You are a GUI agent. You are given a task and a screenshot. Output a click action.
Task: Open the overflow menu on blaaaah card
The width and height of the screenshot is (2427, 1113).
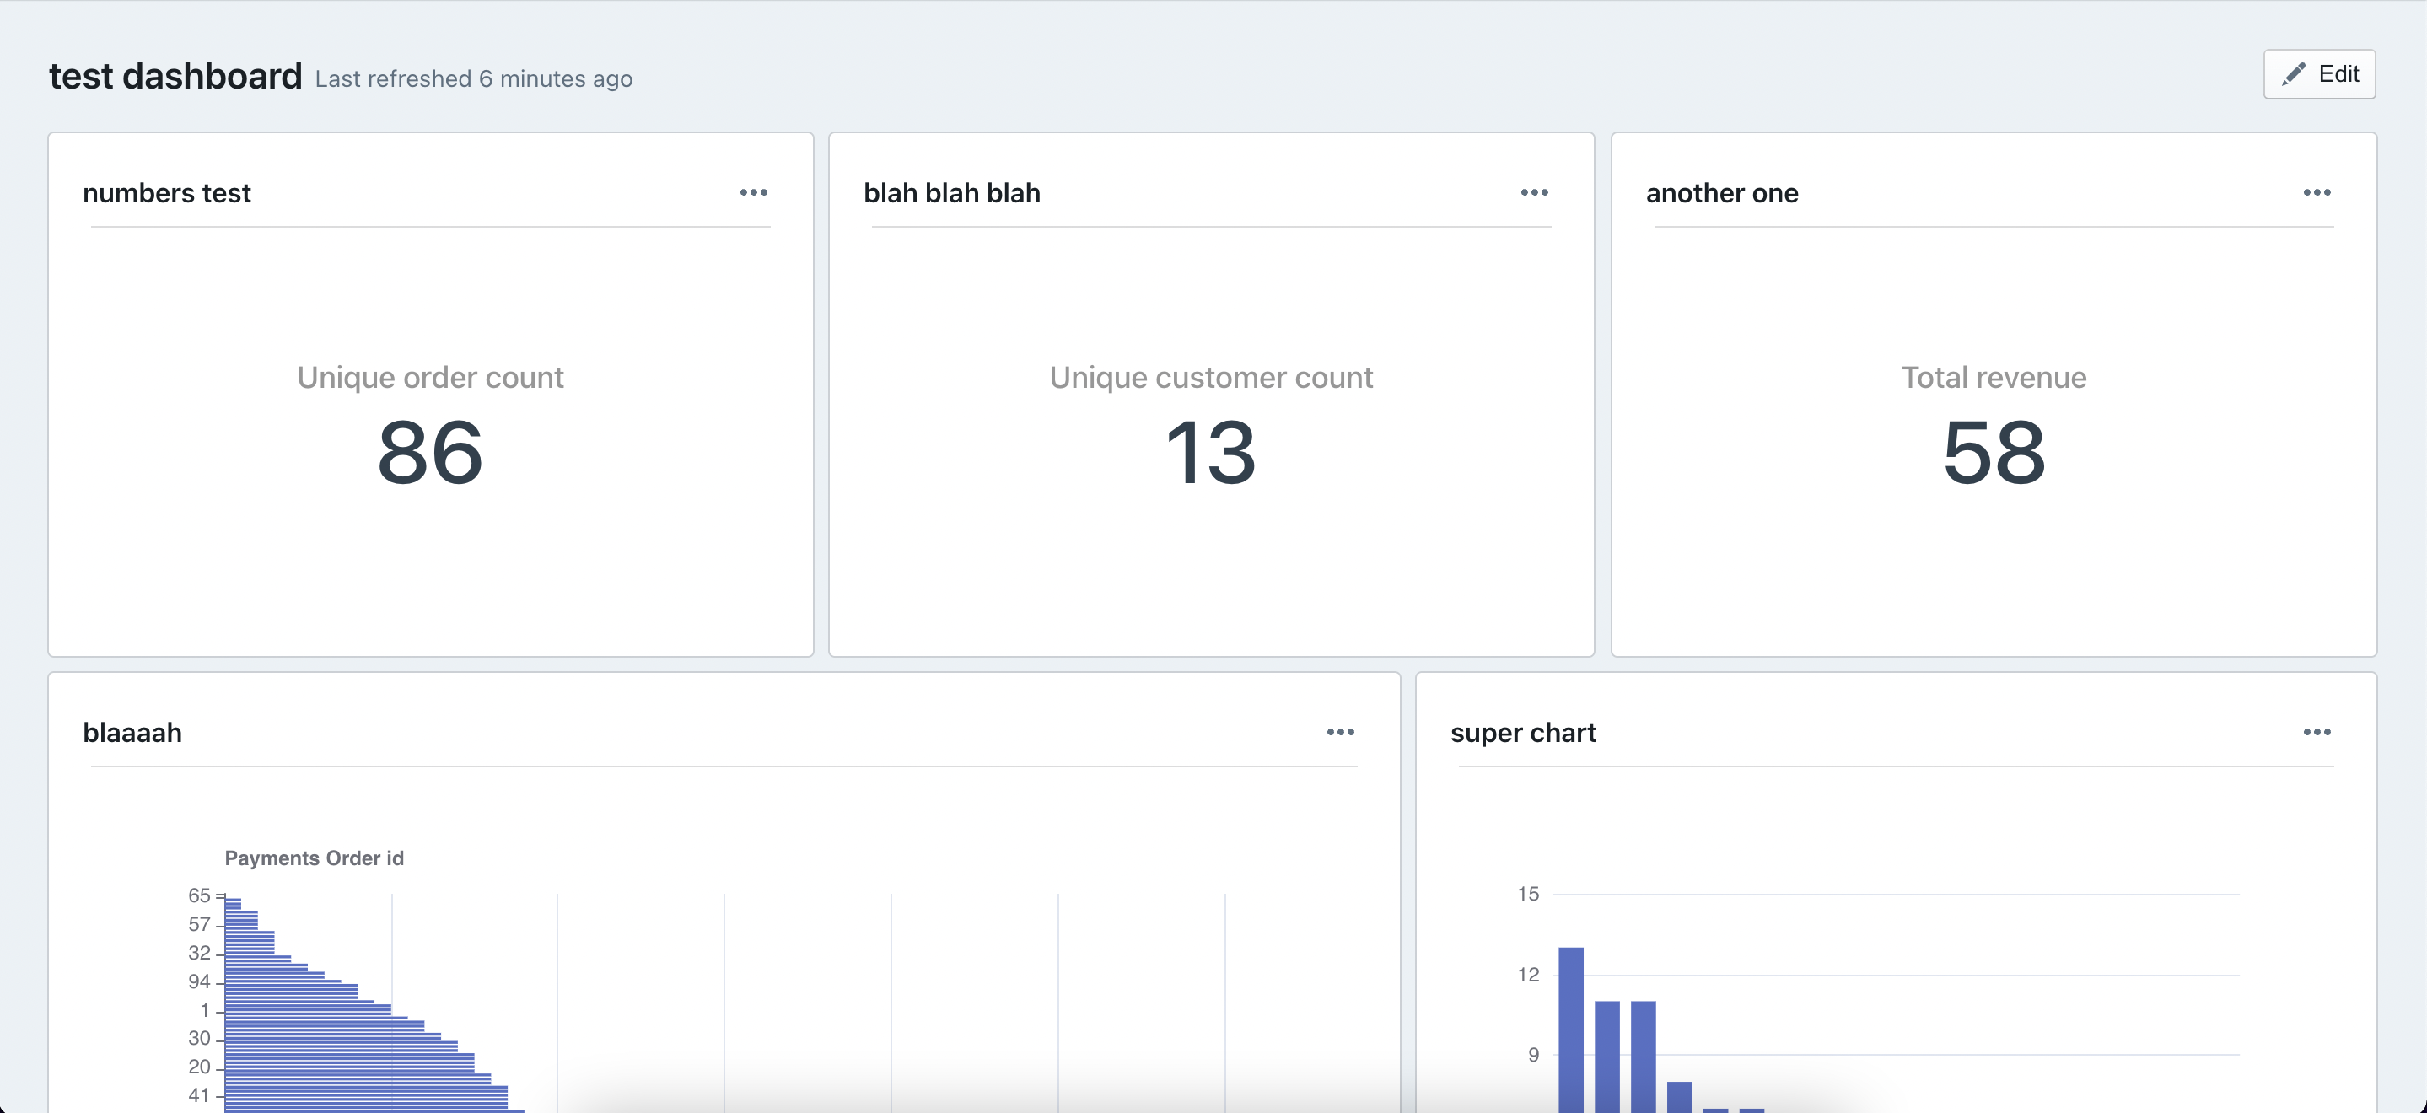point(1341,732)
